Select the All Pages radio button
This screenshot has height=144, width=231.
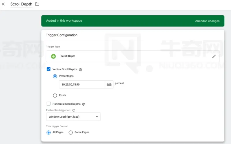49,132
